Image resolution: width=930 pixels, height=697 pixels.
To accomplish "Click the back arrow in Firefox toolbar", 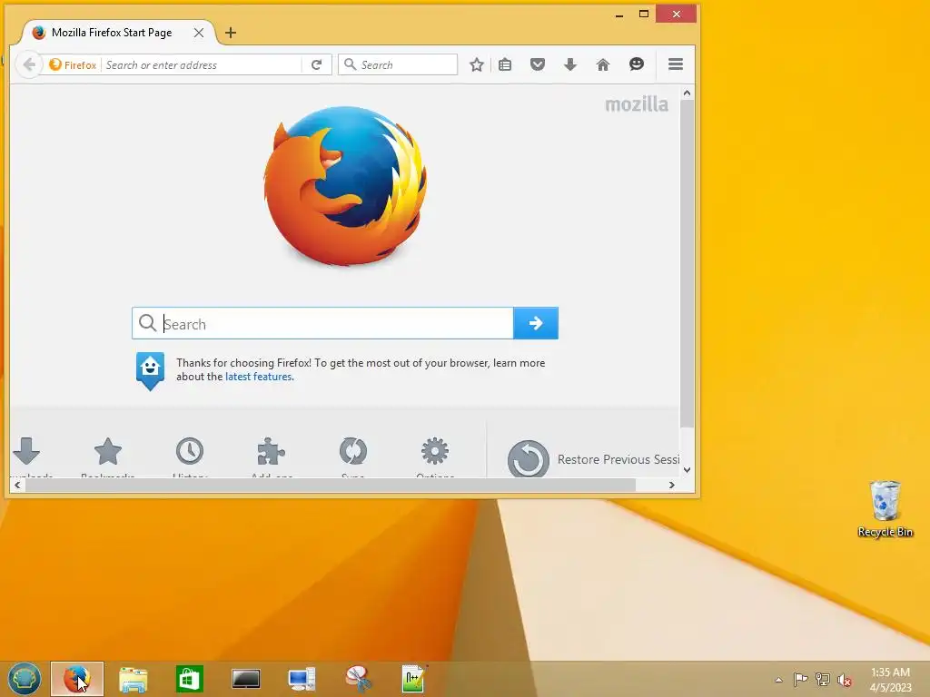I will (x=29, y=64).
